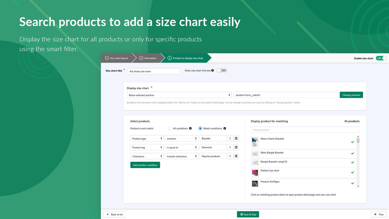Click the .product-form__submit selector field

point(286,95)
